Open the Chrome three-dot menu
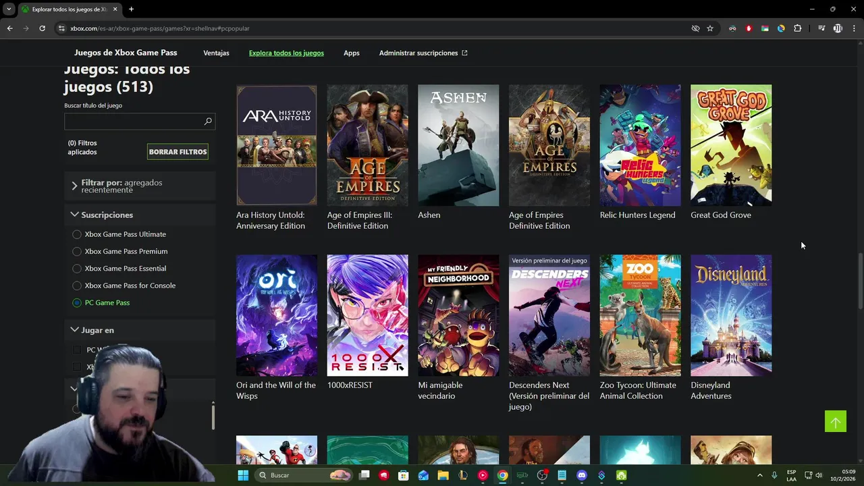864x486 pixels. tap(854, 28)
